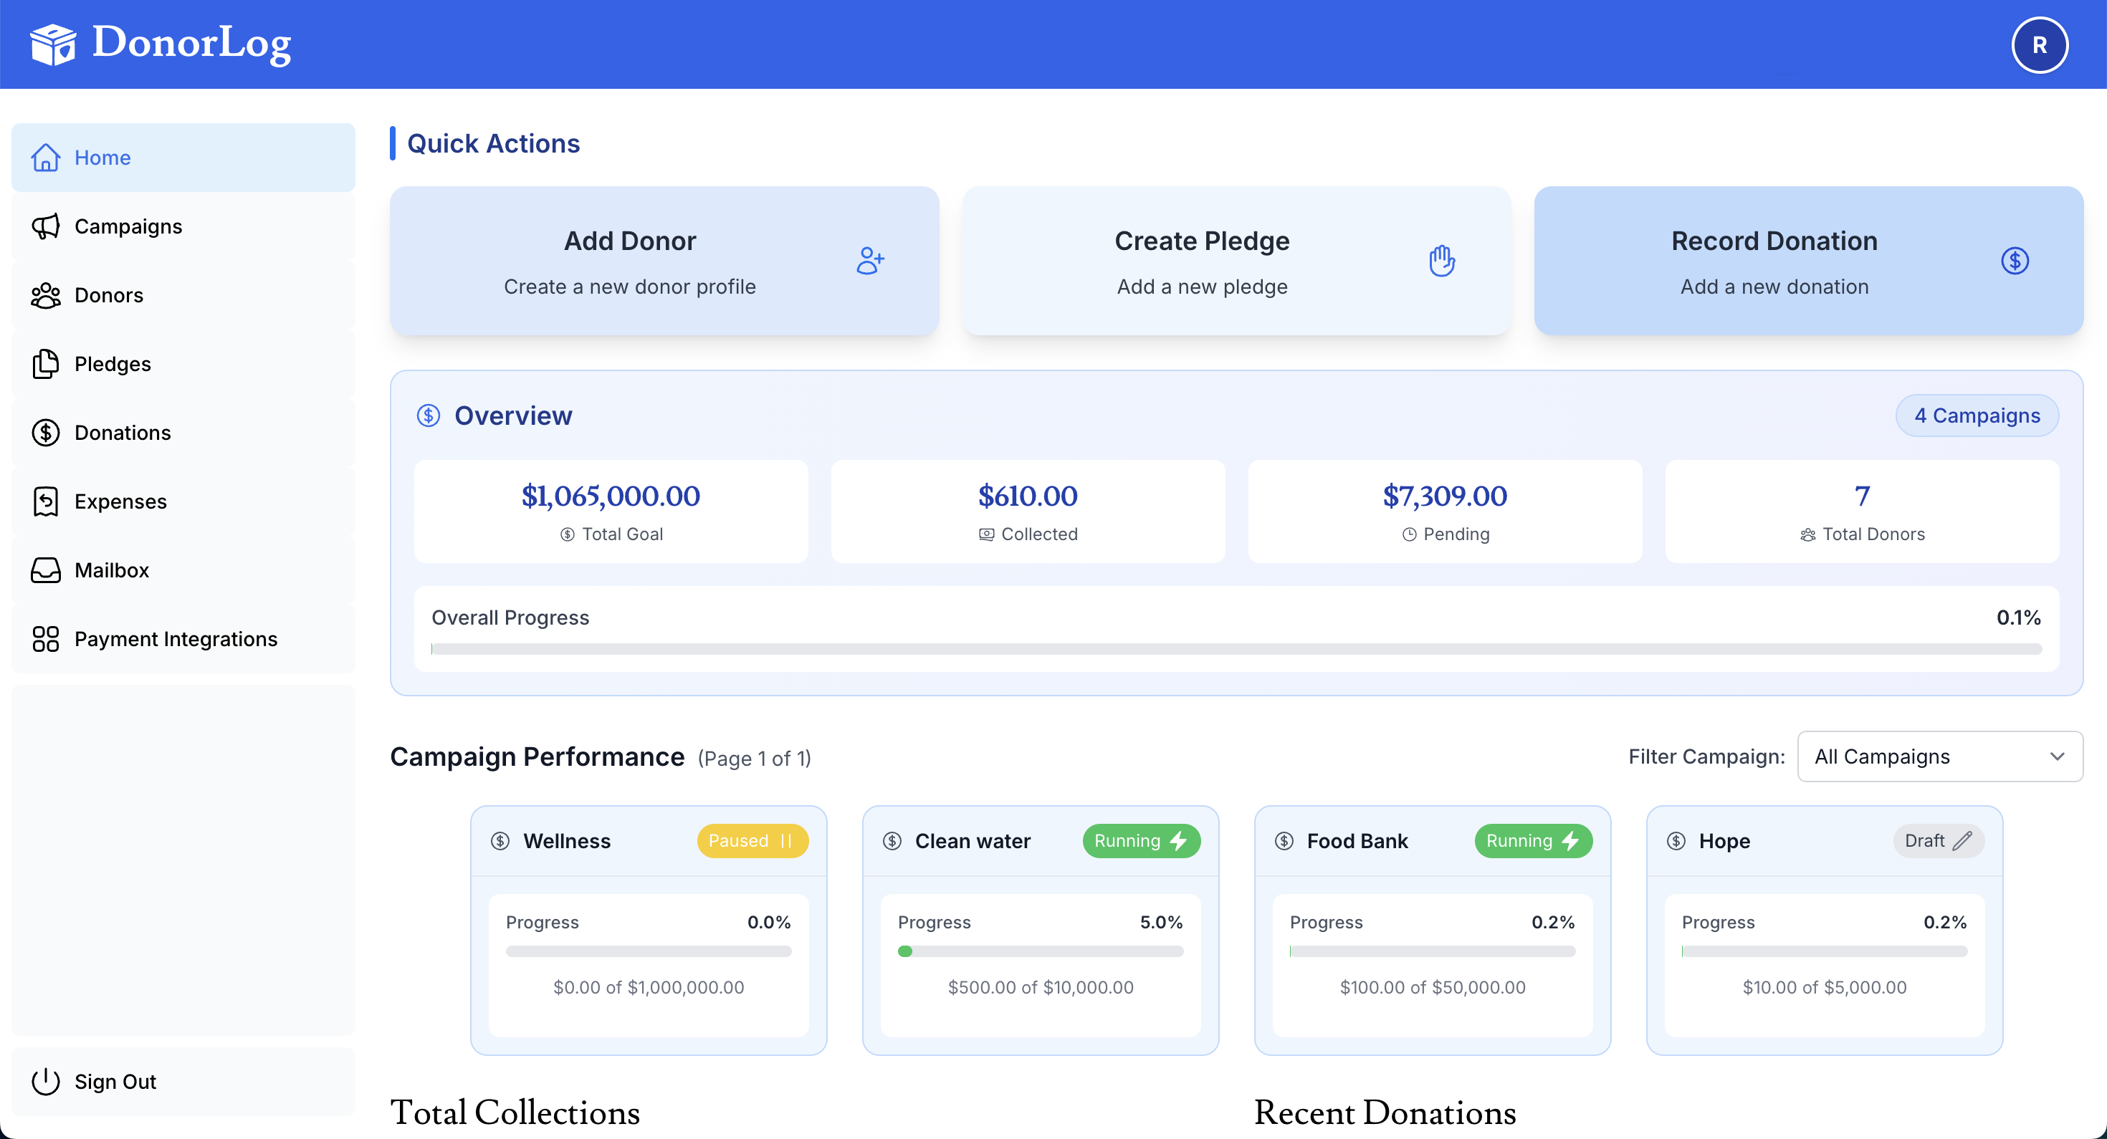Select the Donors icon in the sidebar
Viewport: 2107px width, 1139px height.
click(46, 295)
